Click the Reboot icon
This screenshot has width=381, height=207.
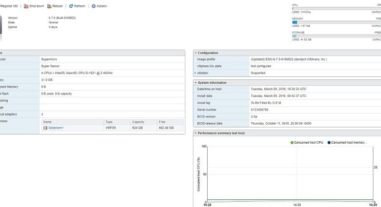(49, 6)
